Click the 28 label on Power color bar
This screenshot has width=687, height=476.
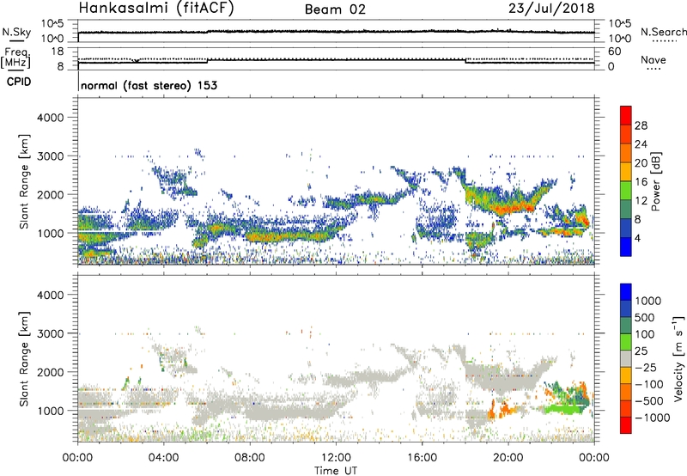[641, 125]
